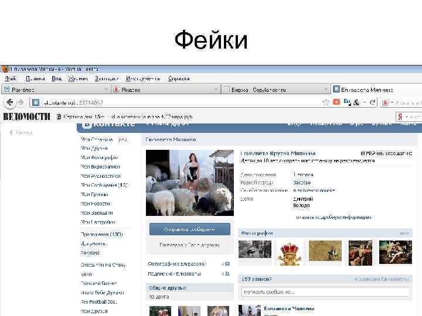Open Мои Друзья in sidebar

click(x=94, y=148)
